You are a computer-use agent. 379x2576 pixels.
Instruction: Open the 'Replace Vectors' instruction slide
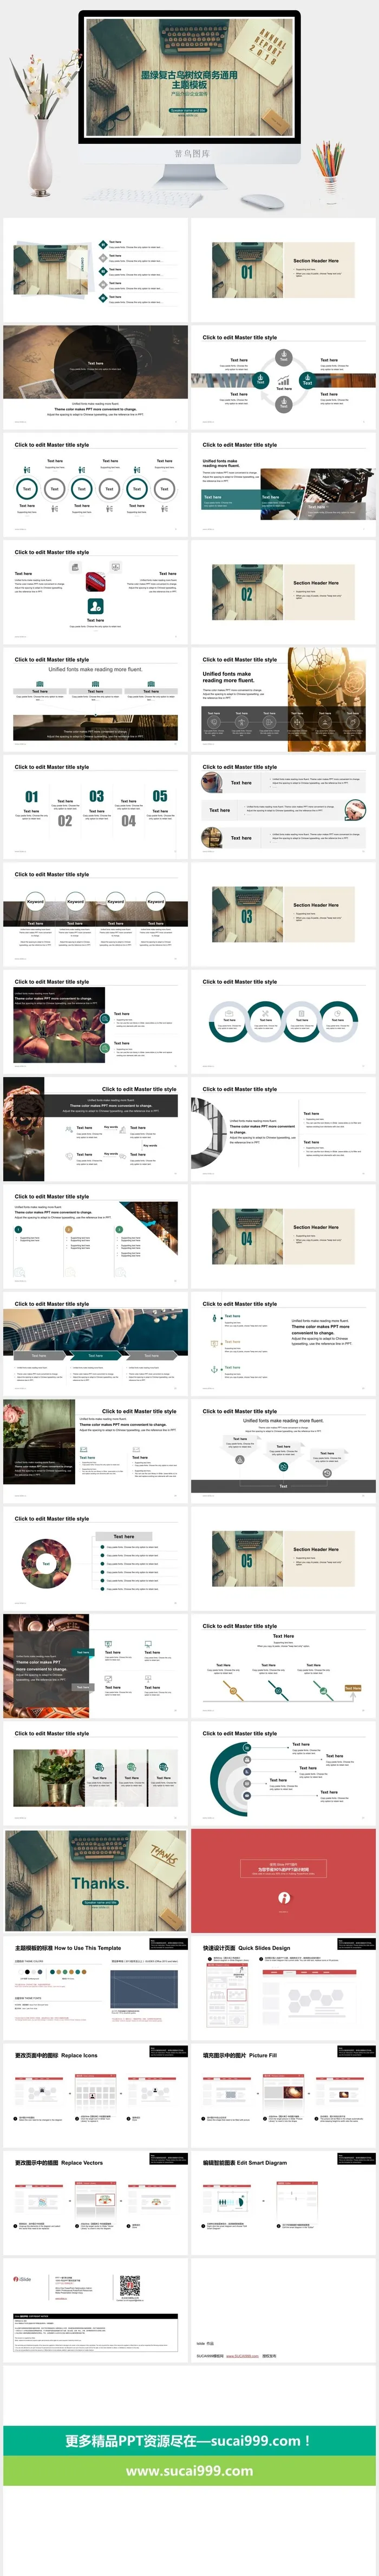(95, 2202)
